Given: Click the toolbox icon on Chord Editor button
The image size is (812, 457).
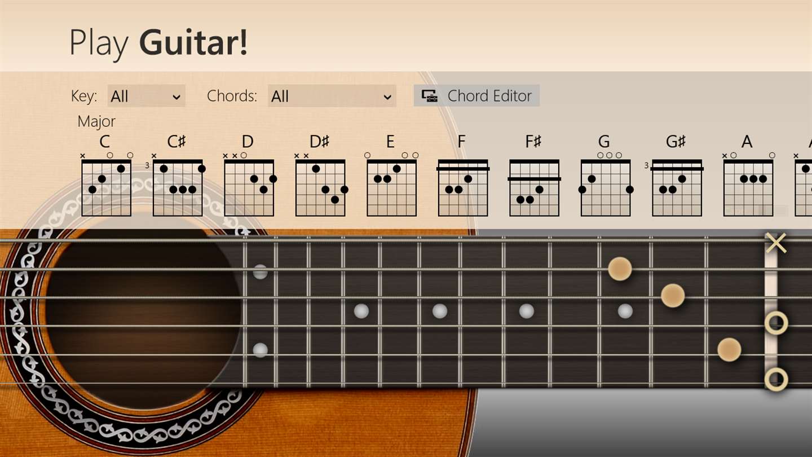Looking at the screenshot, I should pos(430,96).
